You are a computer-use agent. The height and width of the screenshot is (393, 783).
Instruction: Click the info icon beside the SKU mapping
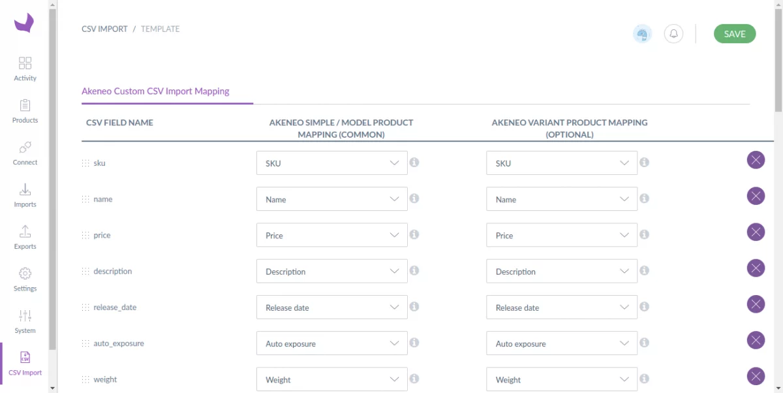click(414, 162)
